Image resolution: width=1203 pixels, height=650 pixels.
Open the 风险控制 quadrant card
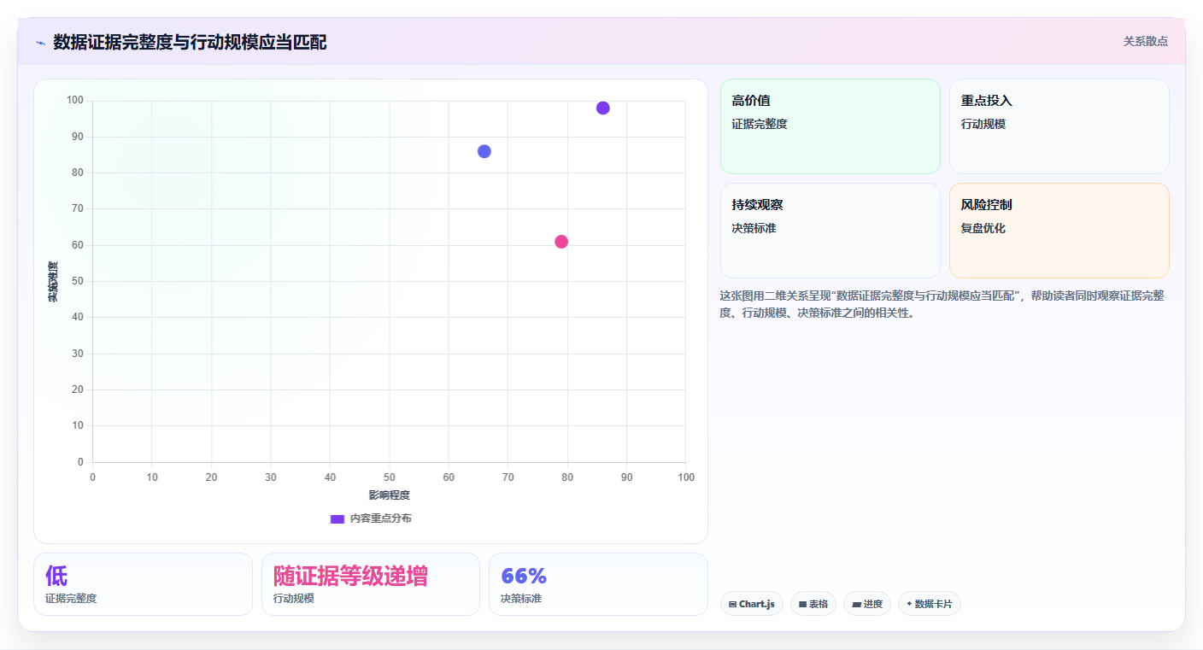[1059, 231]
